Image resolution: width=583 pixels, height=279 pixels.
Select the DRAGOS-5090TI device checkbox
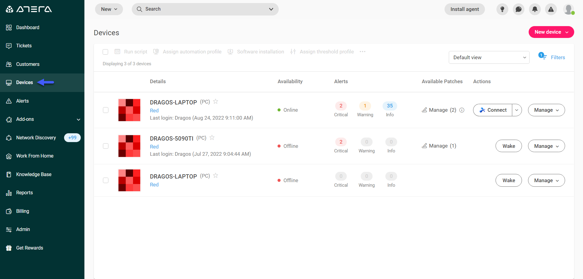tap(106, 146)
